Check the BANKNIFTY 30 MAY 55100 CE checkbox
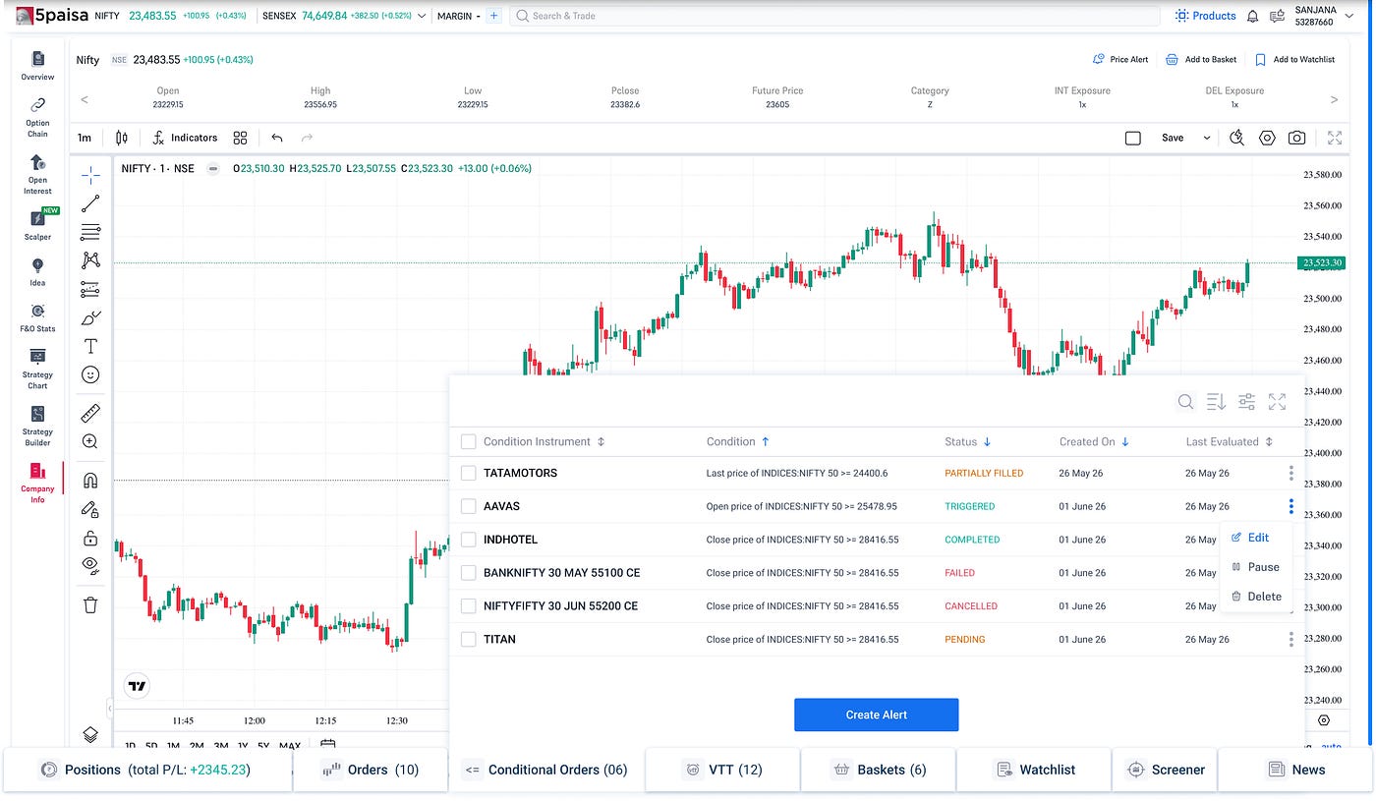Image resolution: width=1376 pixels, height=801 pixels. [468, 573]
